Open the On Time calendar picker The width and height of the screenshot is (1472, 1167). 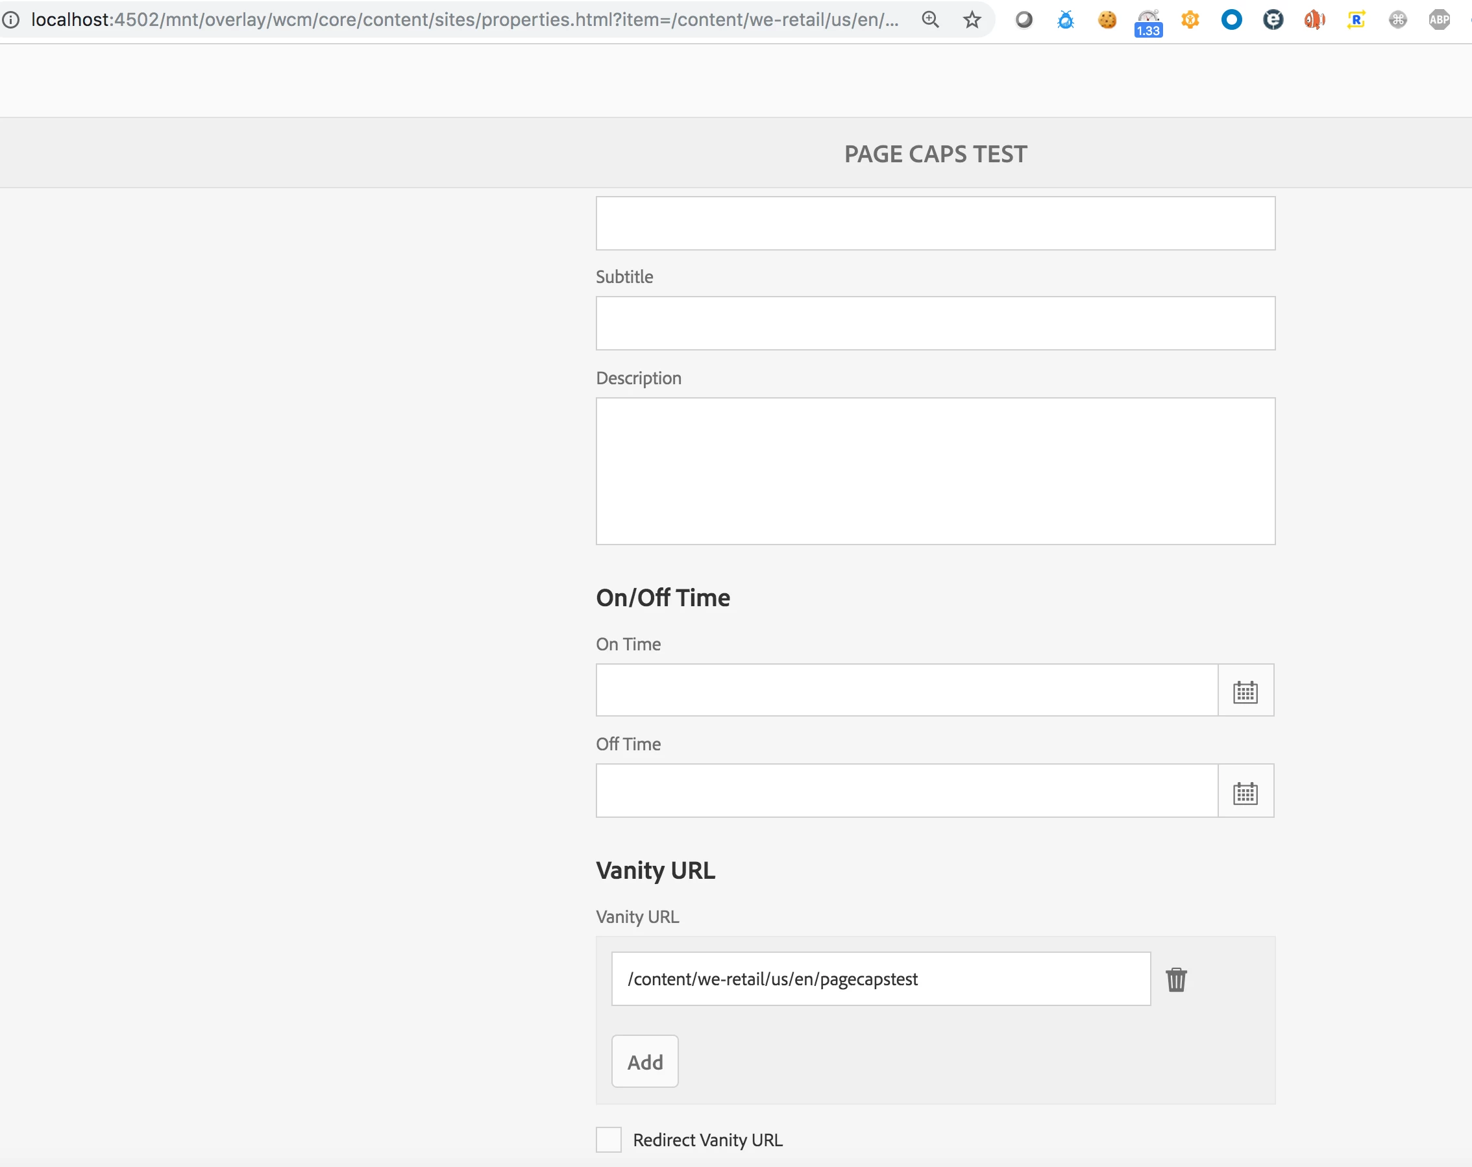(1245, 691)
